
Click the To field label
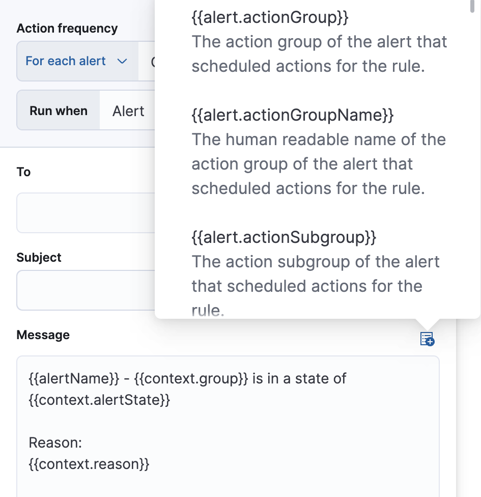(x=23, y=172)
